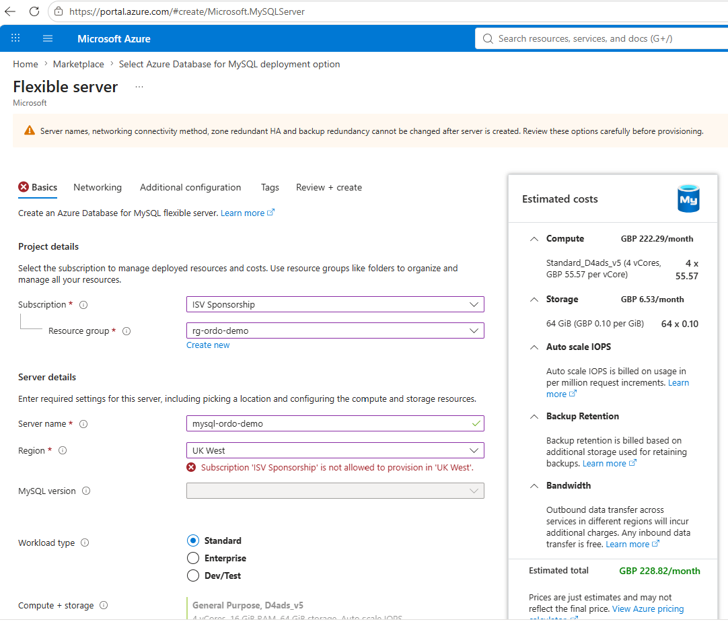Viewport: 728px width, 630px height.
Task: Open the MySQL version dropdown
Action: [x=335, y=491]
